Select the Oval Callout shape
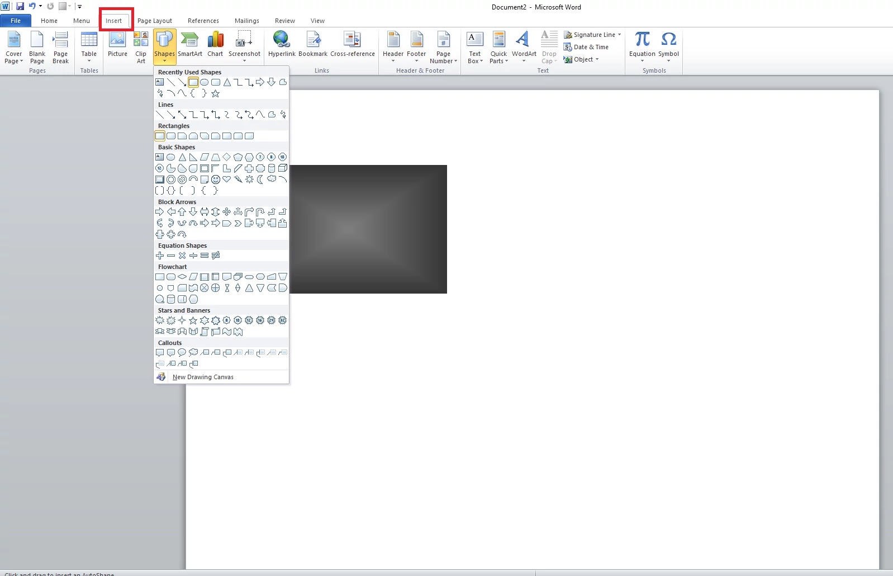Image resolution: width=893 pixels, height=576 pixels. (x=182, y=353)
